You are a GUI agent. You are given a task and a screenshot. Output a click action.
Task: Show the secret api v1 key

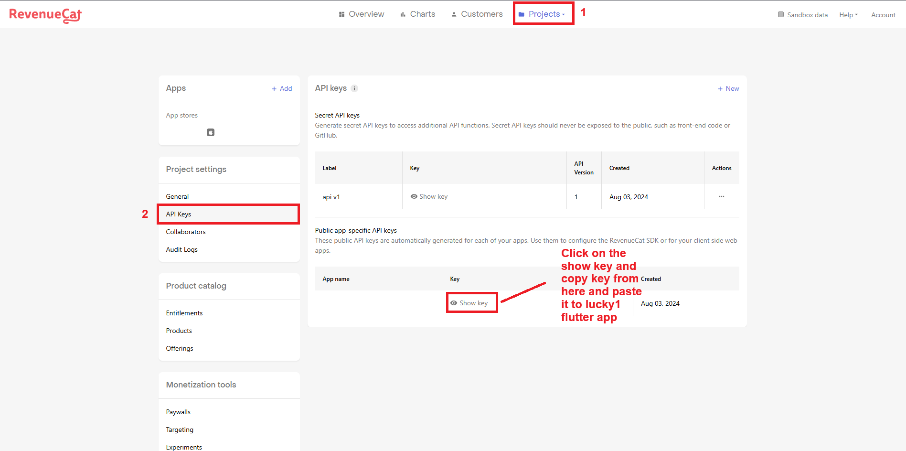coord(429,196)
